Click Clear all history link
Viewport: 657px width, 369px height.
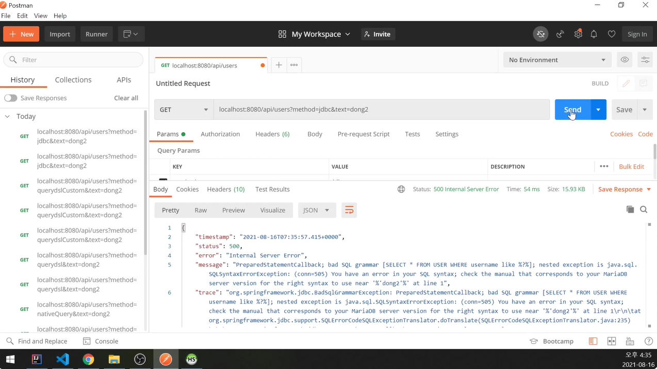[x=126, y=98]
